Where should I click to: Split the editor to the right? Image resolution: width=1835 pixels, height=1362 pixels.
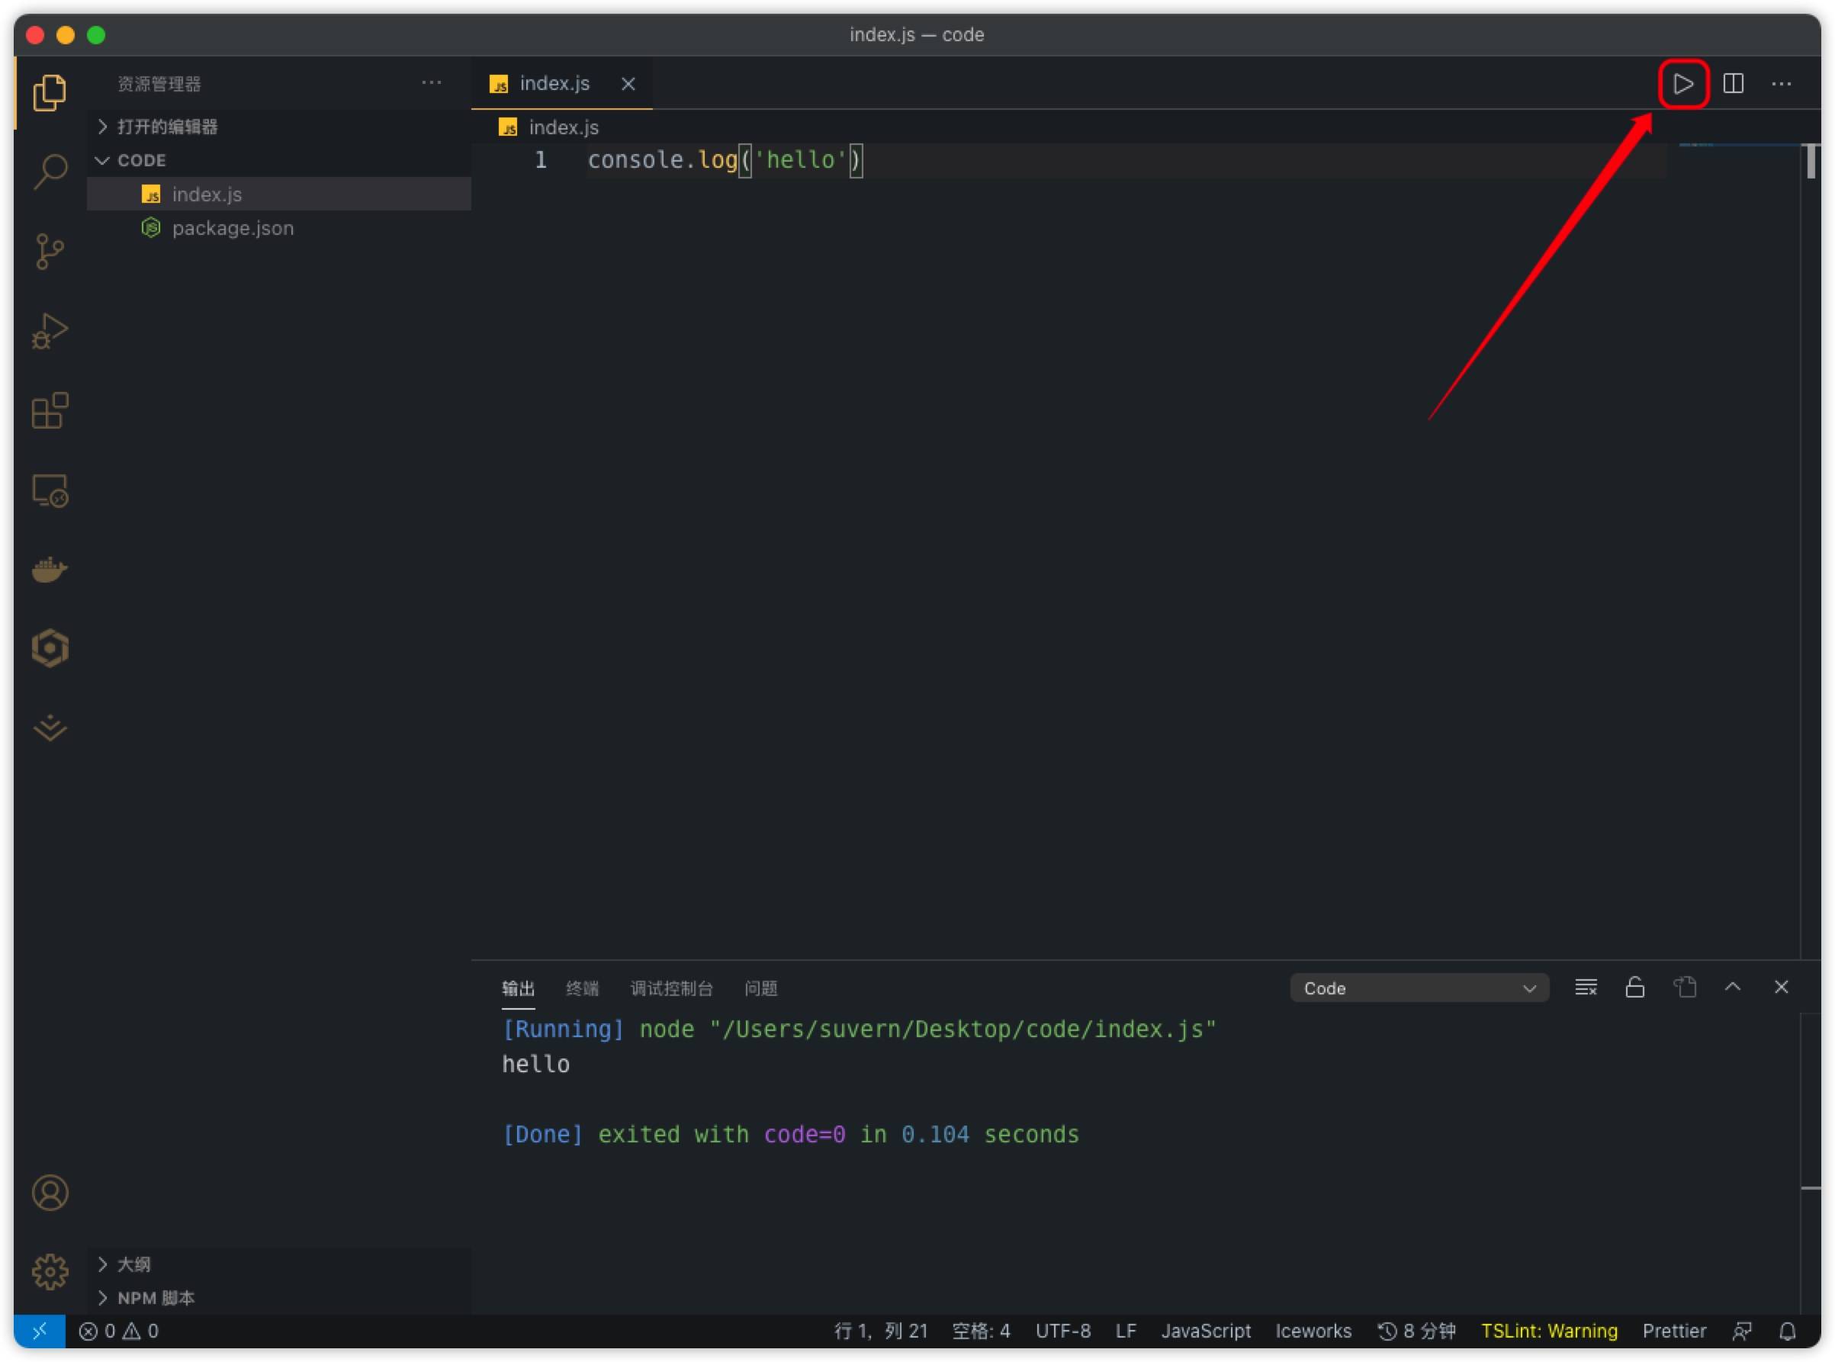coord(1733,83)
